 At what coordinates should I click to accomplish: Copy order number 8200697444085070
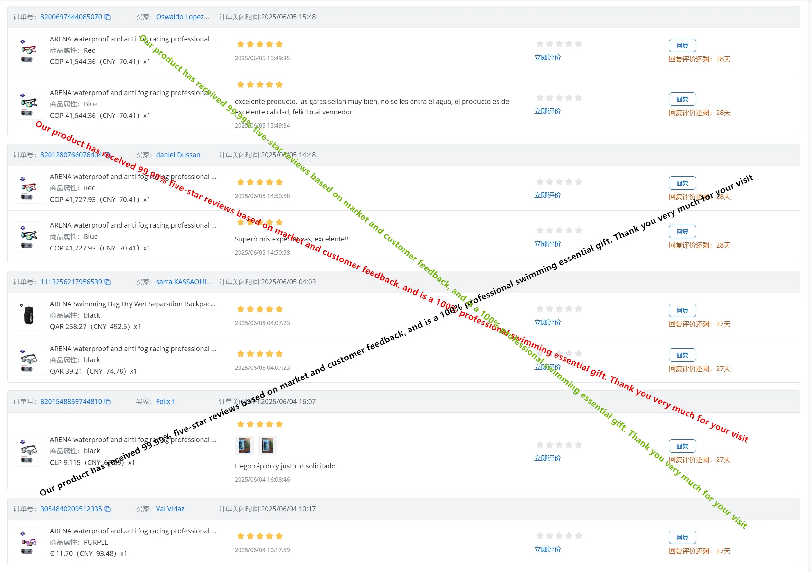tap(107, 17)
